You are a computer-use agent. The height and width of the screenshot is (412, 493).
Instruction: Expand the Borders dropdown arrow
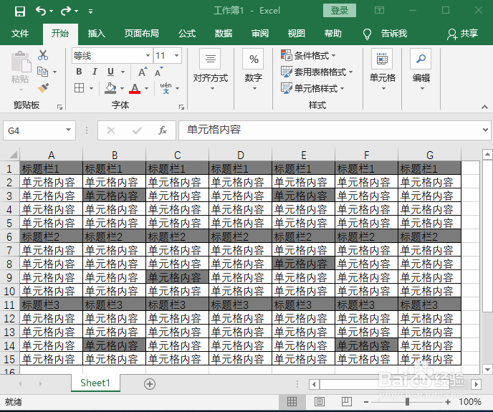pyautogui.click(x=91, y=88)
